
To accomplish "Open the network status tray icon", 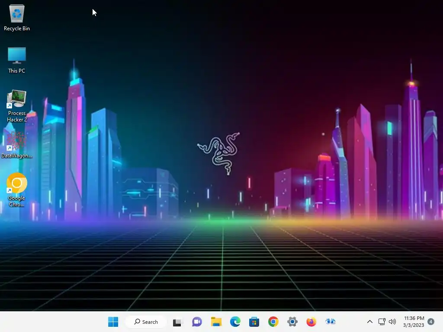I will coord(382,322).
